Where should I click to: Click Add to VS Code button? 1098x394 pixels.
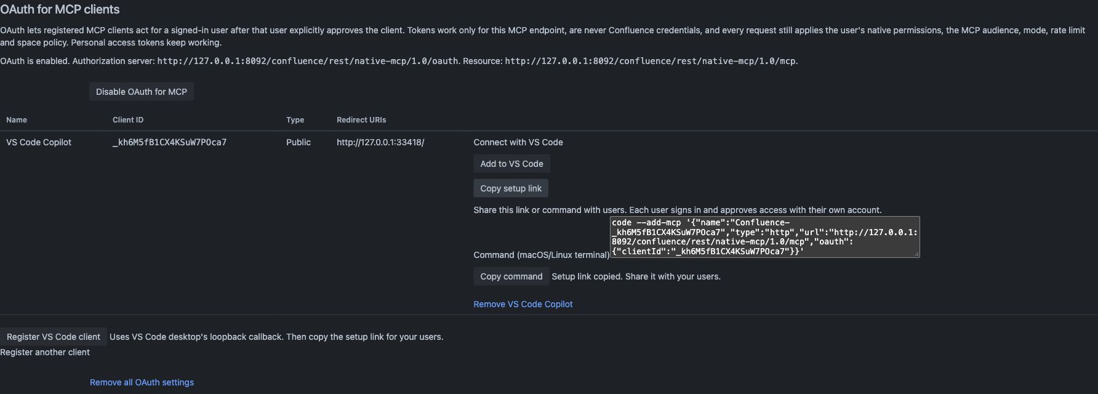tap(511, 164)
